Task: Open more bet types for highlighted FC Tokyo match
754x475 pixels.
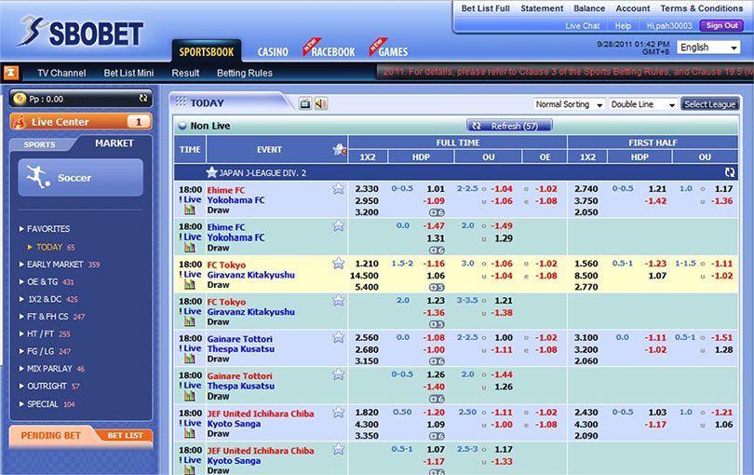Action: point(437,287)
